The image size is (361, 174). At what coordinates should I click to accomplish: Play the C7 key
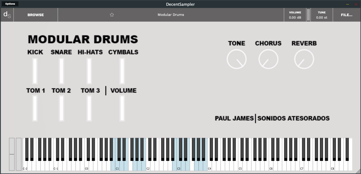(302, 166)
